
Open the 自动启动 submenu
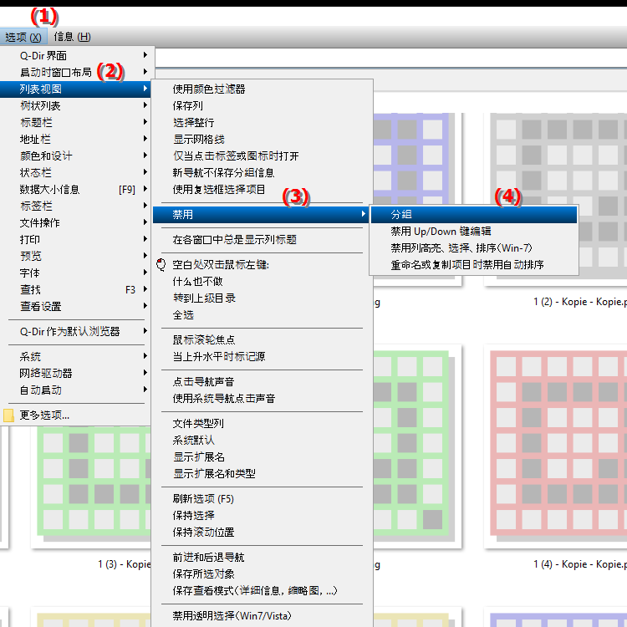75,390
